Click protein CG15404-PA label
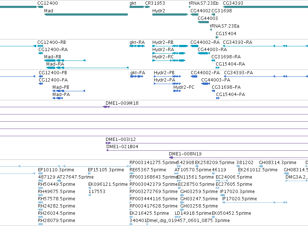The image size is (308, 226). [231, 95]
